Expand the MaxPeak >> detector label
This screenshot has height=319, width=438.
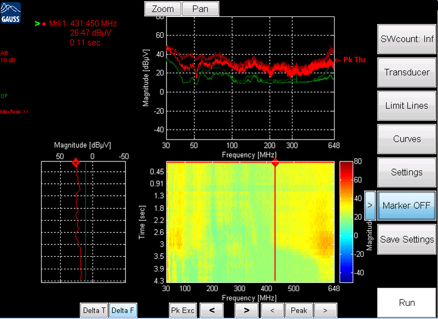pos(14,112)
